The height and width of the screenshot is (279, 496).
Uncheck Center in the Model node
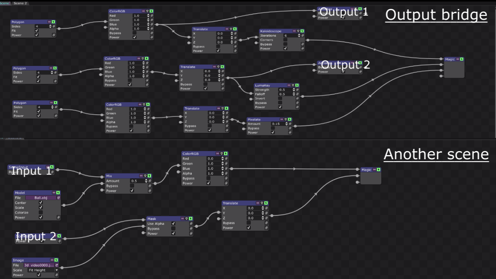(41, 203)
